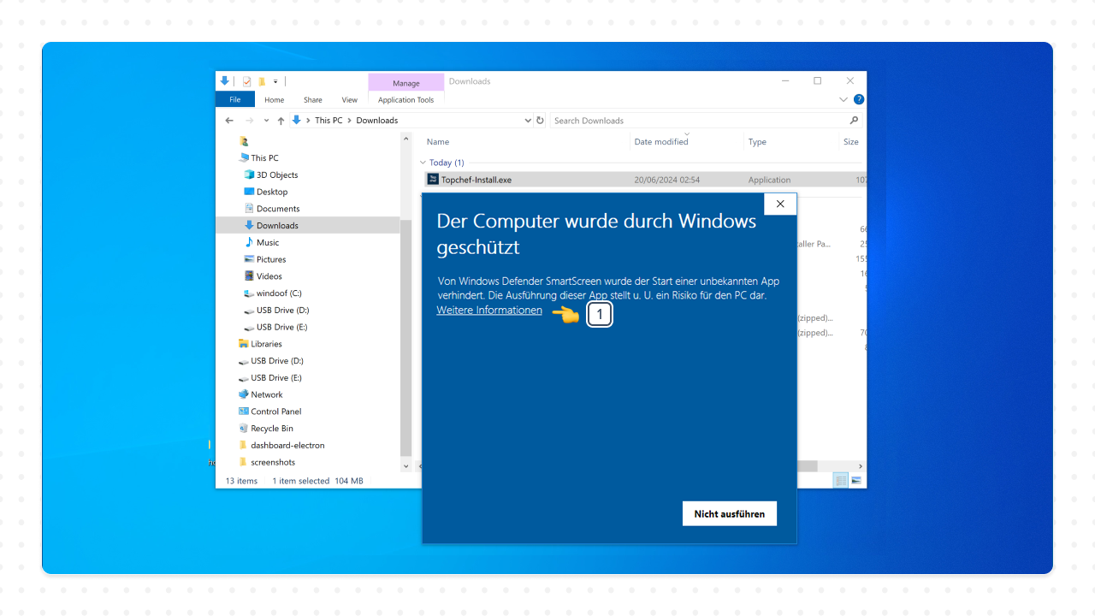The height and width of the screenshot is (616, 1095).
Task: Open Network in the navigation pane
Action: pyautogui.click(x=267, y=394)
